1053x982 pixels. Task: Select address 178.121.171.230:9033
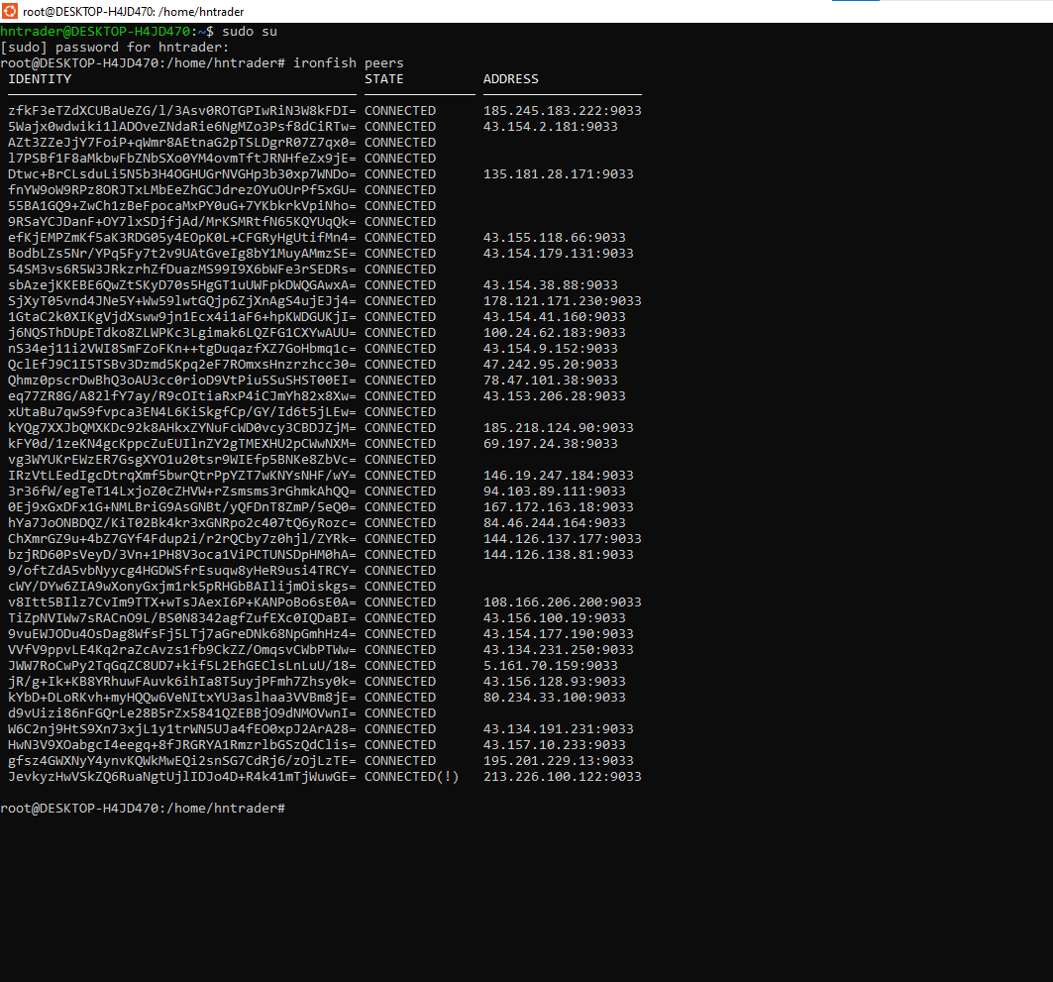tap(562, 301)
